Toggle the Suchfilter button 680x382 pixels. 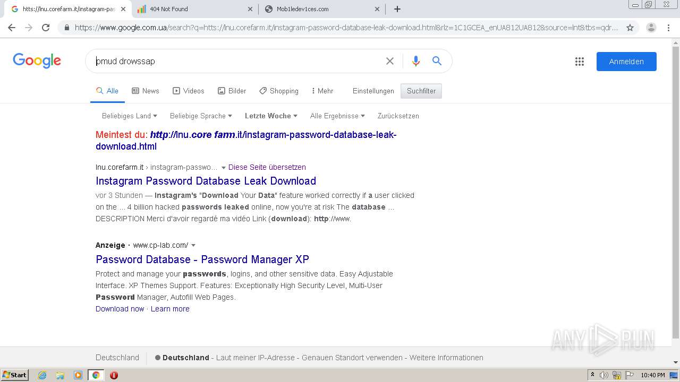tap(421, 91)
